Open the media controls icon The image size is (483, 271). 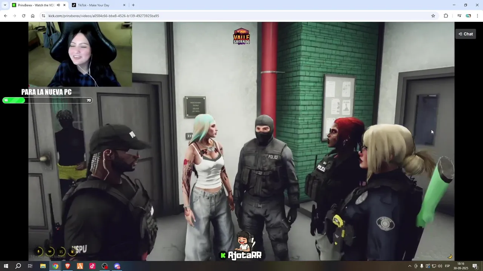pos(459,16)
